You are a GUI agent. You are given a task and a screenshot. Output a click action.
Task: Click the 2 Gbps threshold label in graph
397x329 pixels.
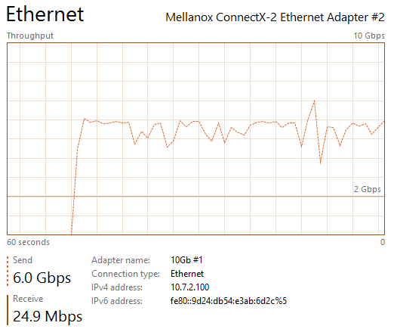coord(367,189)
